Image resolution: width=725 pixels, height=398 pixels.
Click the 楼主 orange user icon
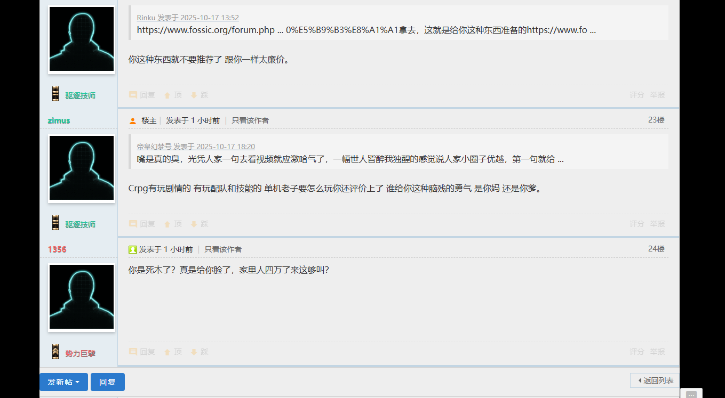pos(133,121)
